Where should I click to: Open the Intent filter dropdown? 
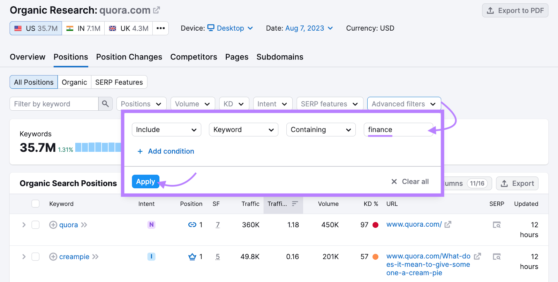(272, 104)
